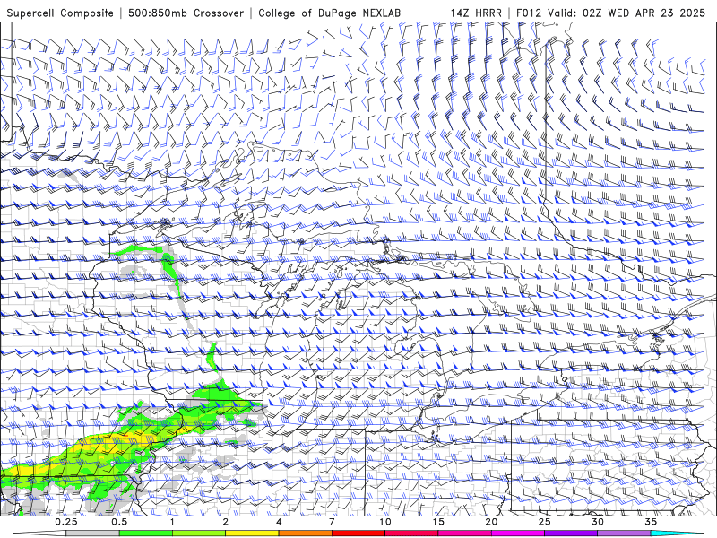The image size is (717, 538).
Task: Select the red 7–10 legend segment
Action: (358, 534)
